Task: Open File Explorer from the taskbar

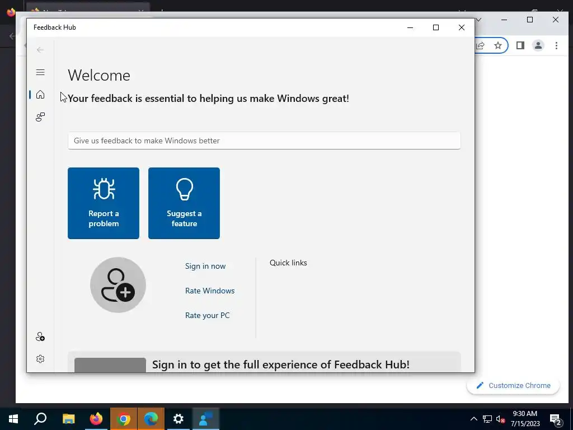Action: [68, 419]
